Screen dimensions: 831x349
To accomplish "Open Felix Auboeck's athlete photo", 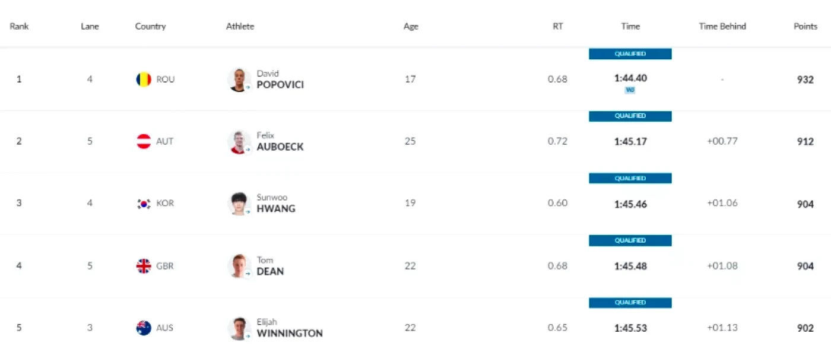I will coord(239,142).
